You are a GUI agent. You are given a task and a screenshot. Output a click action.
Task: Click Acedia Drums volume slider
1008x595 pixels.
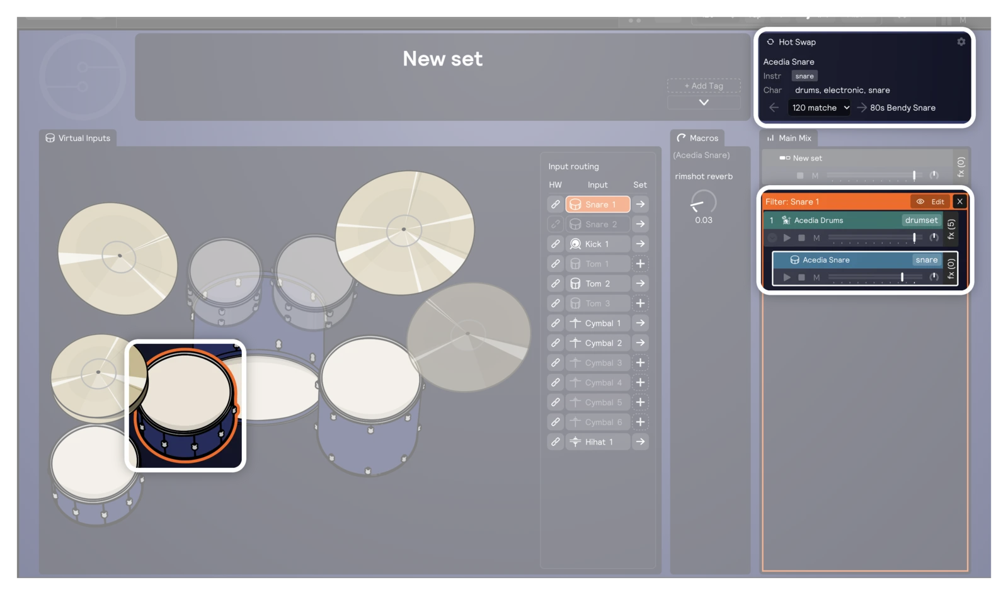[875, 237]
